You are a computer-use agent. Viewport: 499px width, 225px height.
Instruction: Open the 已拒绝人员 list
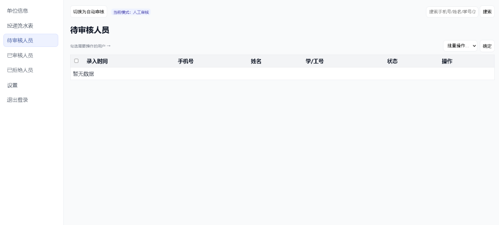pos(20,70)
